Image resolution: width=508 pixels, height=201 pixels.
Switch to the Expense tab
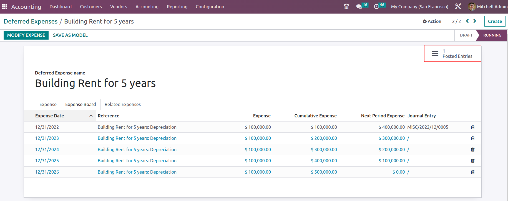coord(48,104)
